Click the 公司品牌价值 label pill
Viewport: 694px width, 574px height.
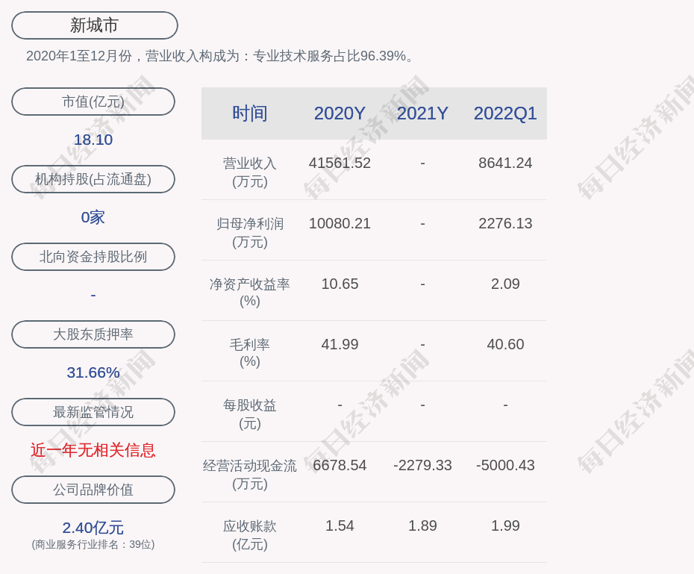pos(93,490)
